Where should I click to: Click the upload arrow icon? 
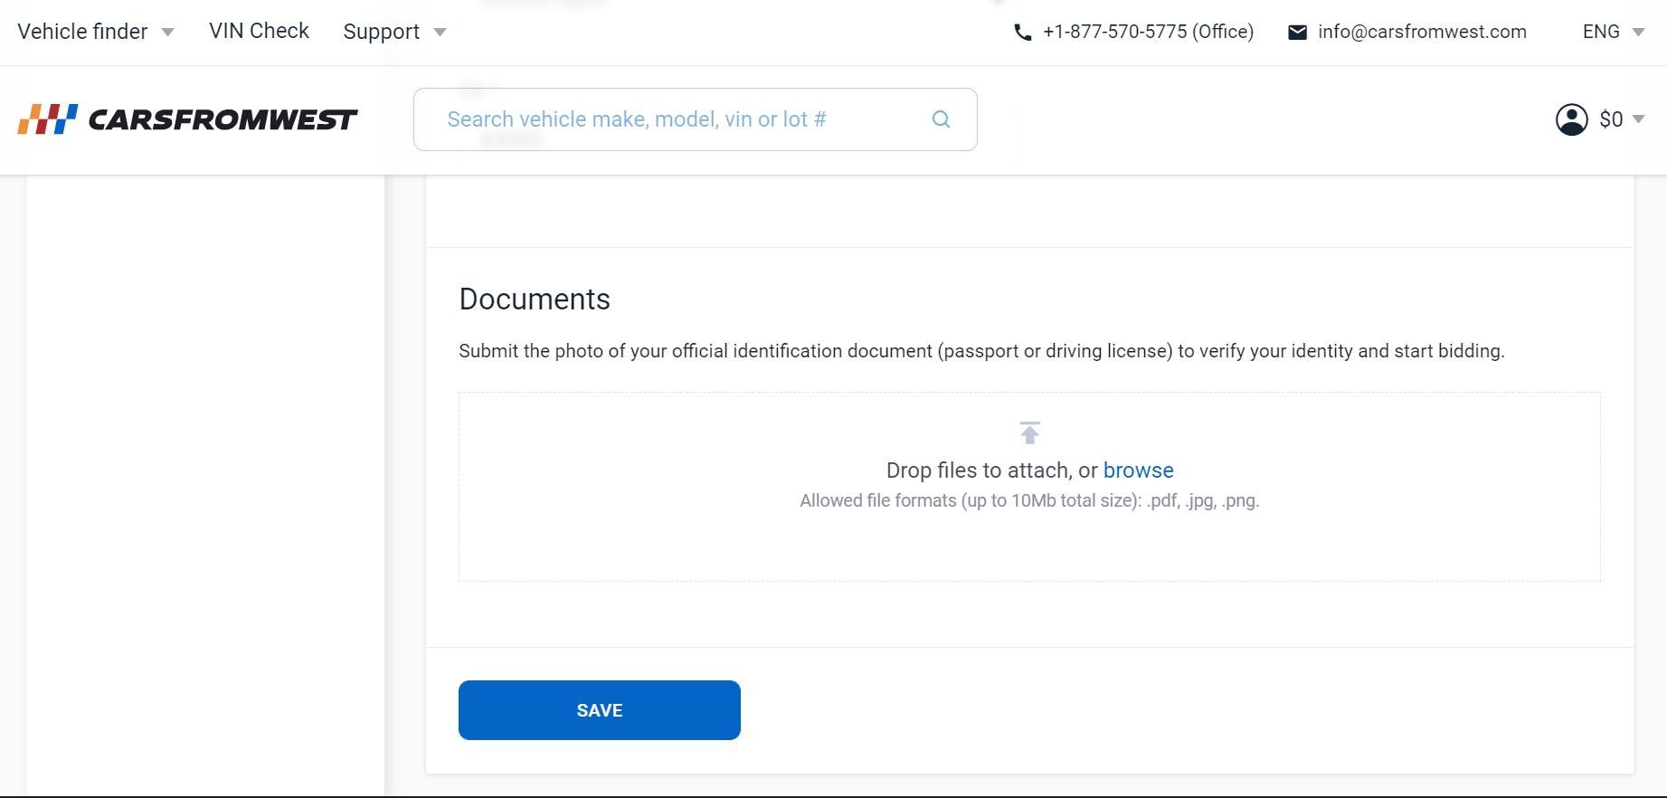coord(1029,432)
